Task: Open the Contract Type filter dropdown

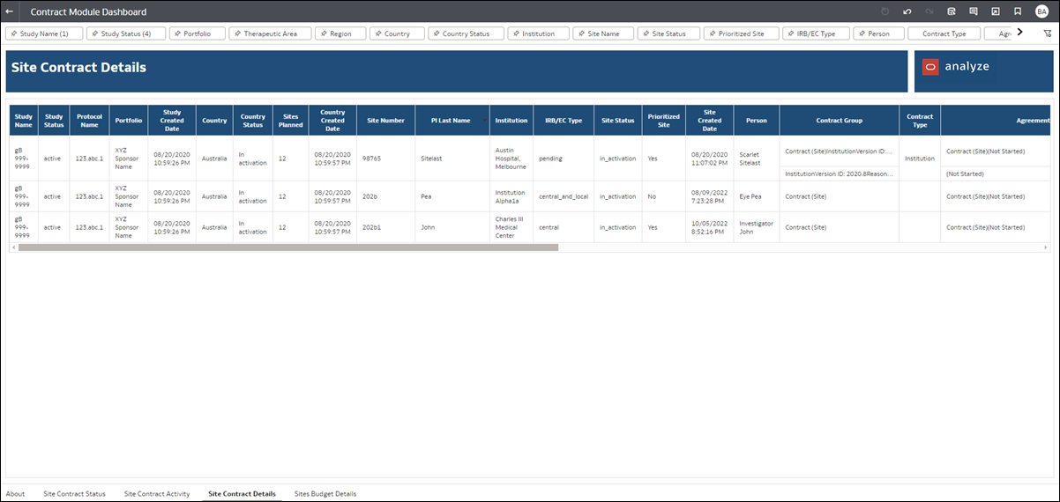Action: point(944,33)
